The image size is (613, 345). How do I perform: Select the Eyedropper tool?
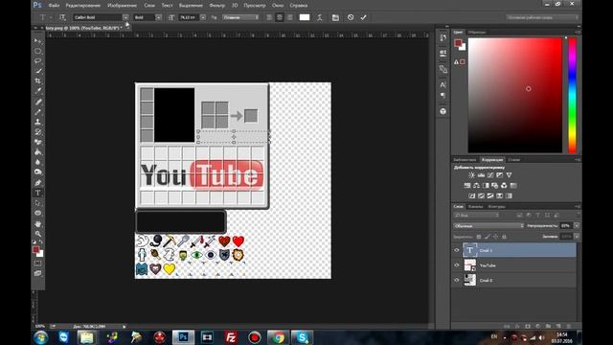click(x=38, y=91)
